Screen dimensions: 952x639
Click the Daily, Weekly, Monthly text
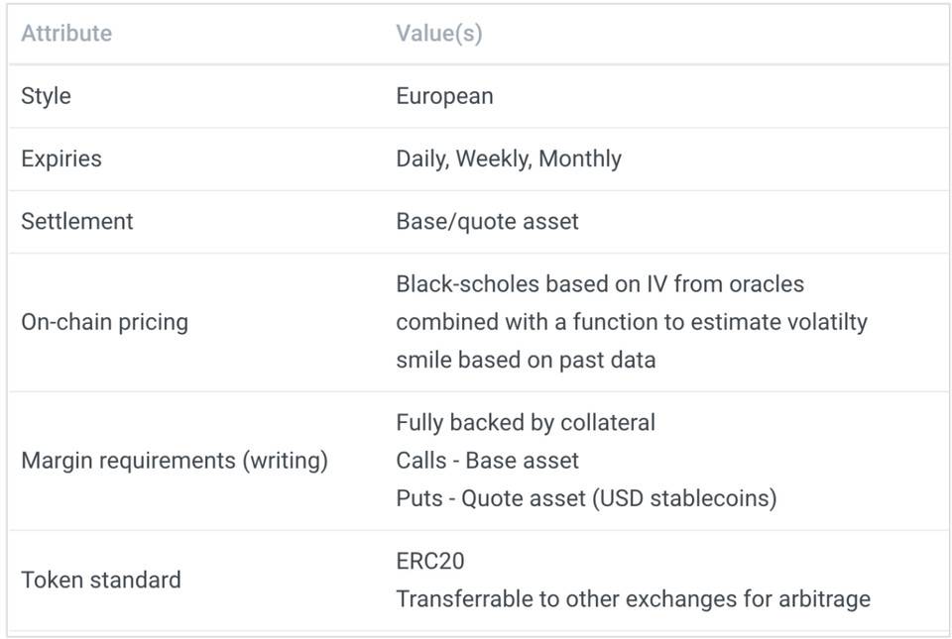(509, 159)
